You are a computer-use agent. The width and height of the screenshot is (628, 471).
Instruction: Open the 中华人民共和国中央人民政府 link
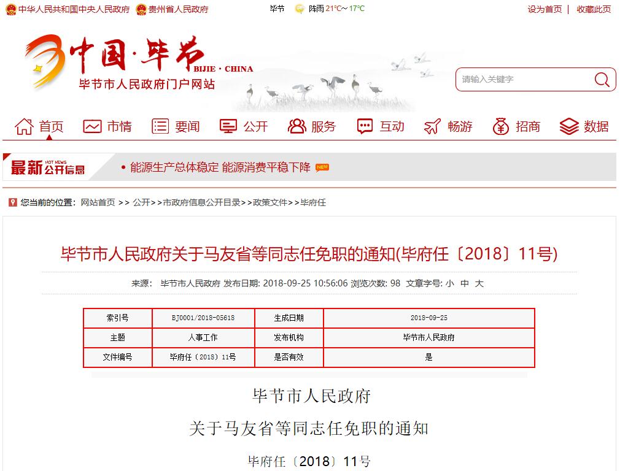[73, 9]
